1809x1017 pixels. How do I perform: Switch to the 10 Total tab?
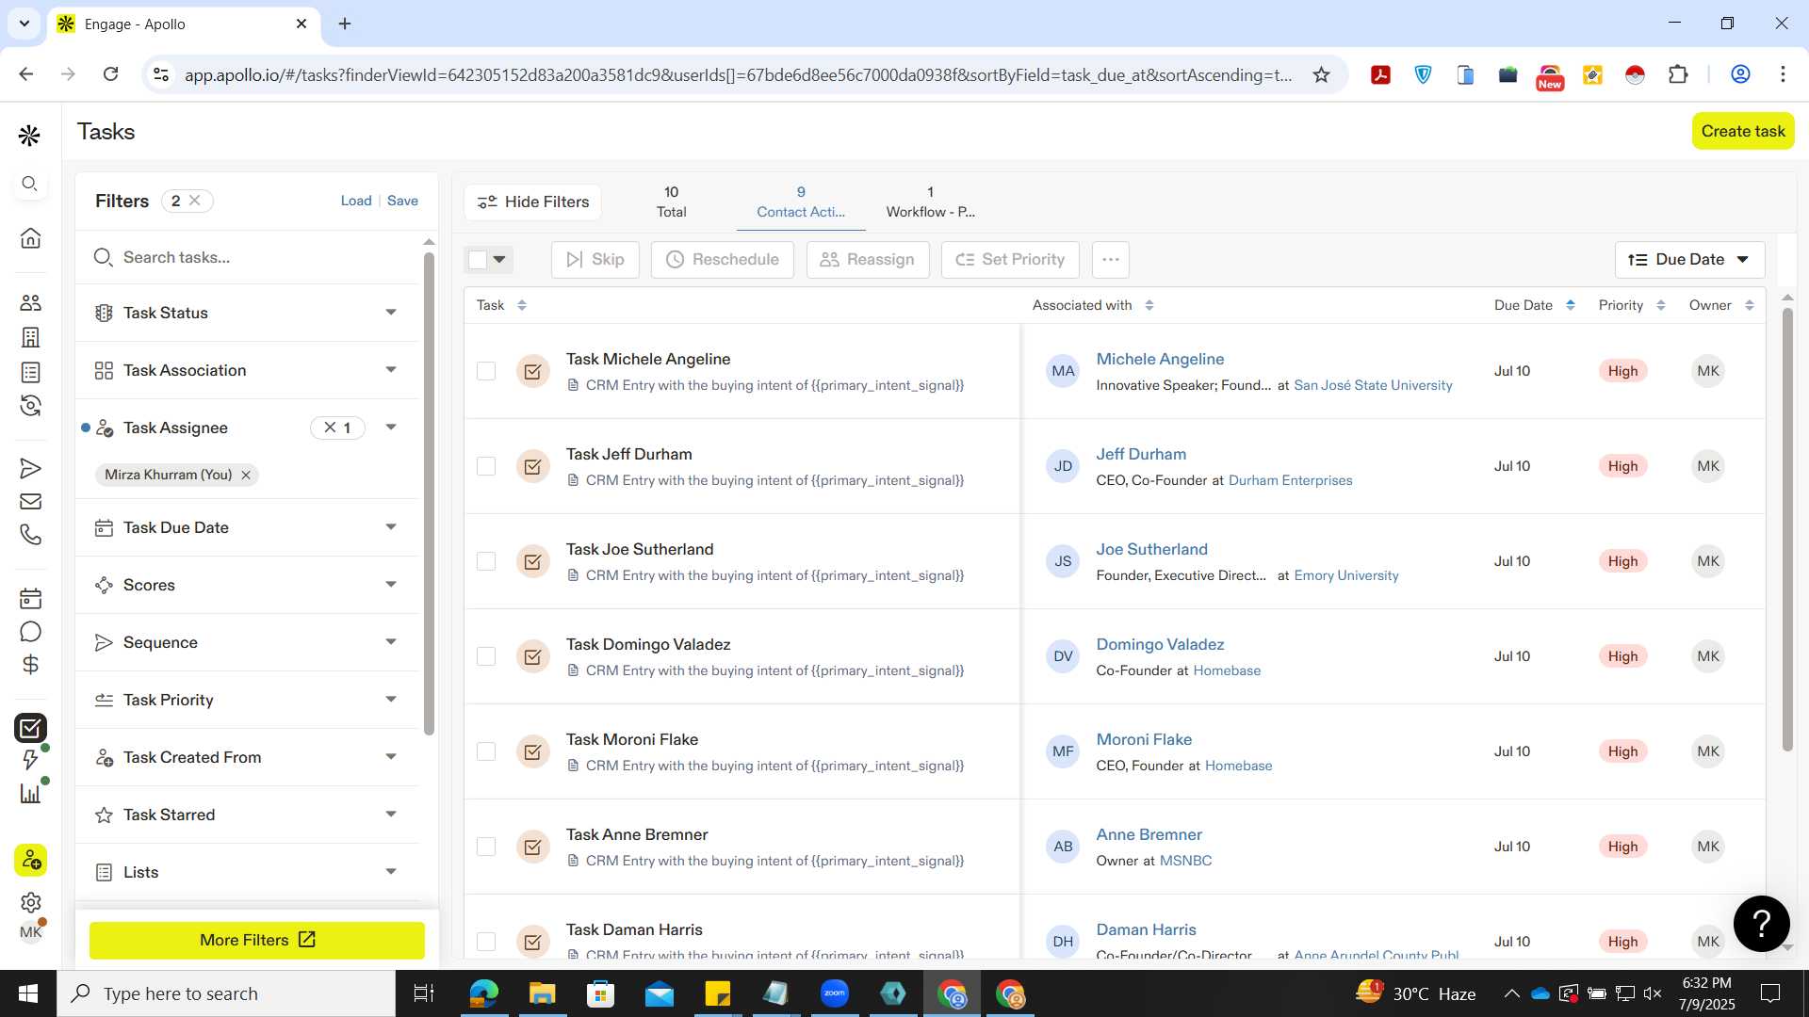[671, 202]
